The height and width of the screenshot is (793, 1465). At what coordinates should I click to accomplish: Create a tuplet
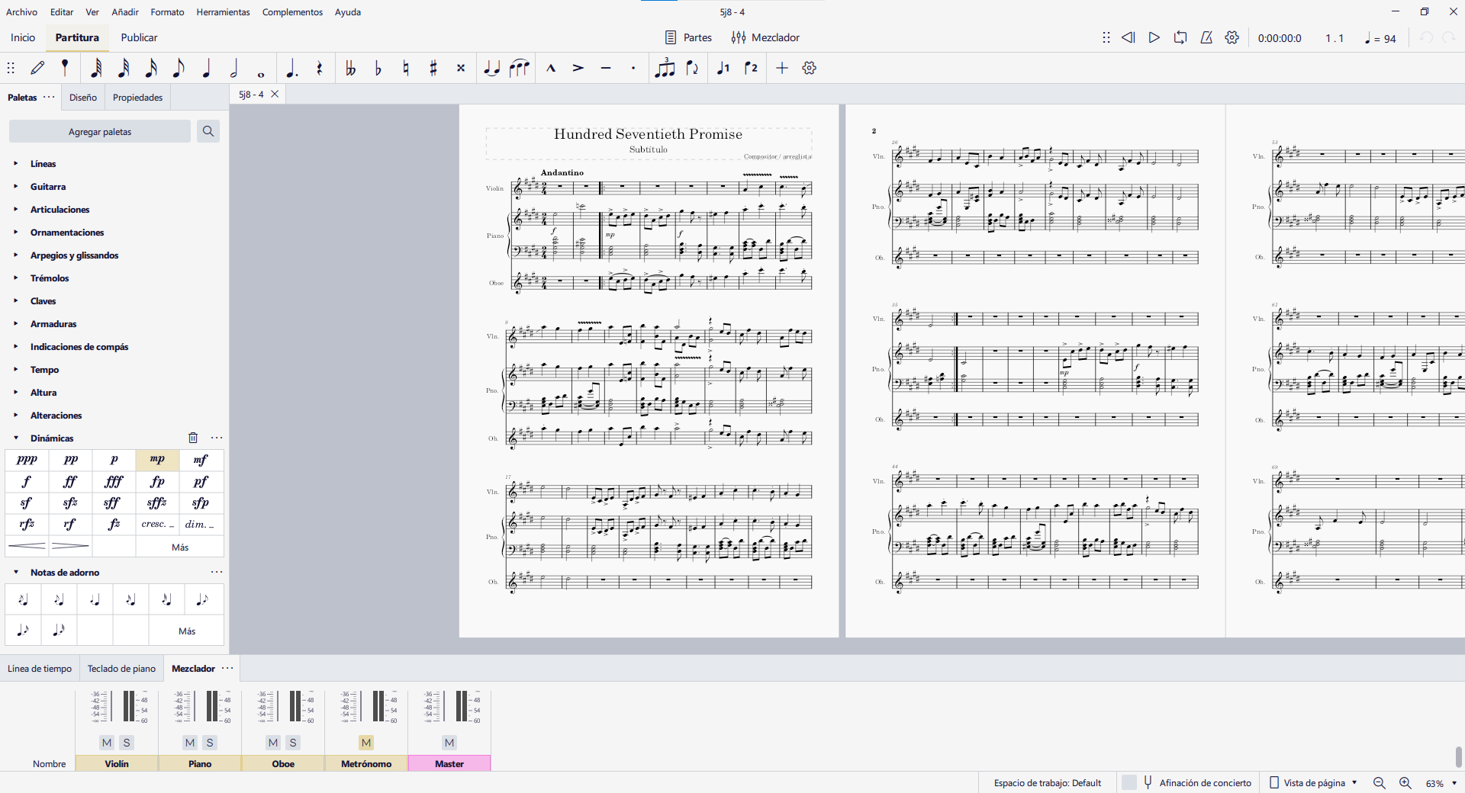point(665,68)
